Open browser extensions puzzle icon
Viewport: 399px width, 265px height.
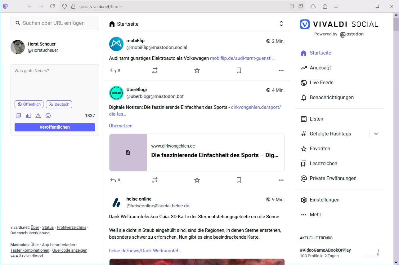pyautogui.click(x=325, y=6)
